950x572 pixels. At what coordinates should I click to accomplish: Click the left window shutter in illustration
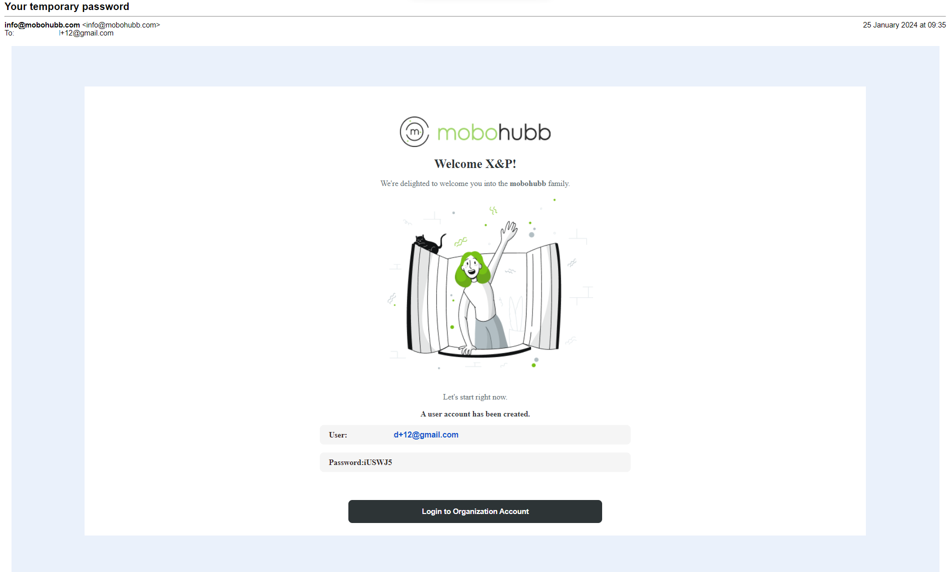tap(427, 299)
